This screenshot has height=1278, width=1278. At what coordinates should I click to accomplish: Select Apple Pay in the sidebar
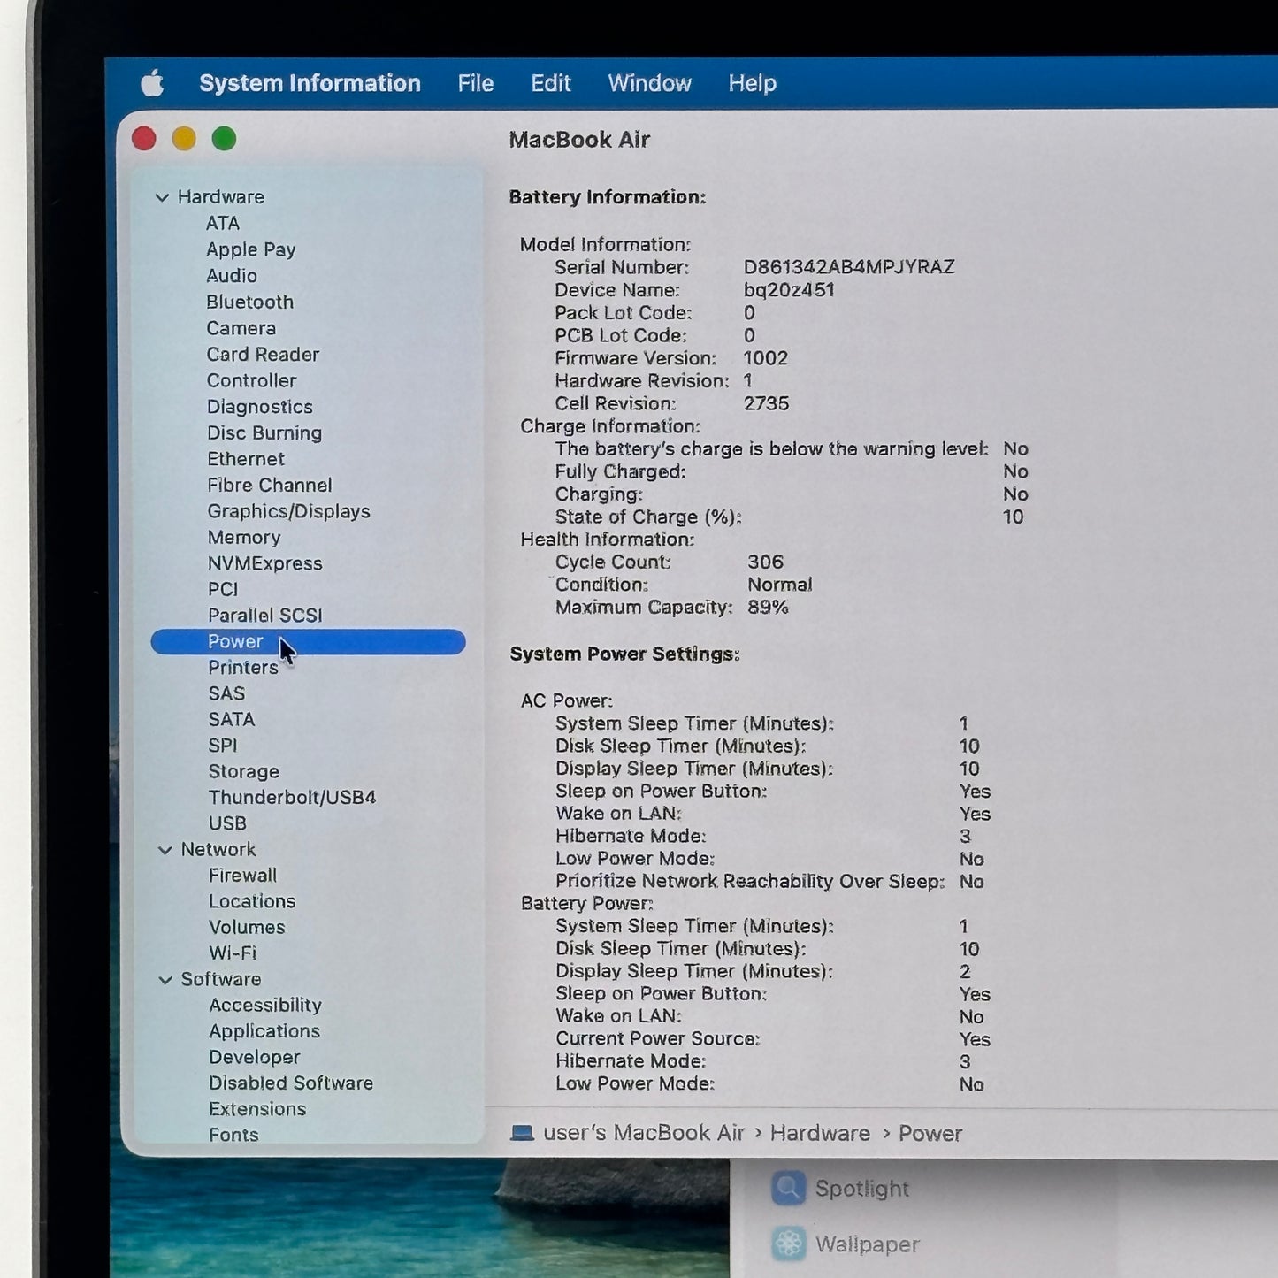pyautogui.click(x=250, y=249)
